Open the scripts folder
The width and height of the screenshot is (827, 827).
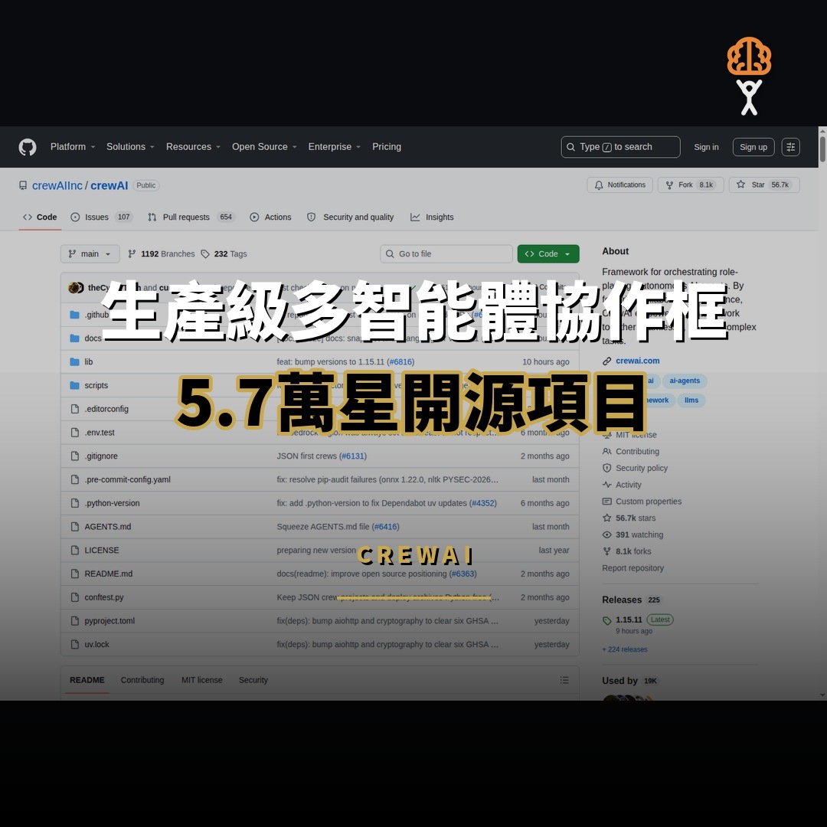pos(96,385)
